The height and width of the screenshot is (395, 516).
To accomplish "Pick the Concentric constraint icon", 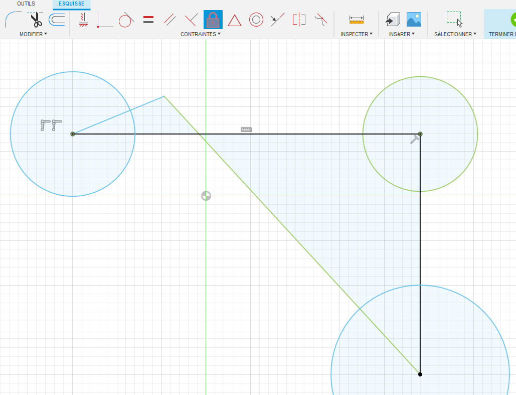I will pos(256,20).
